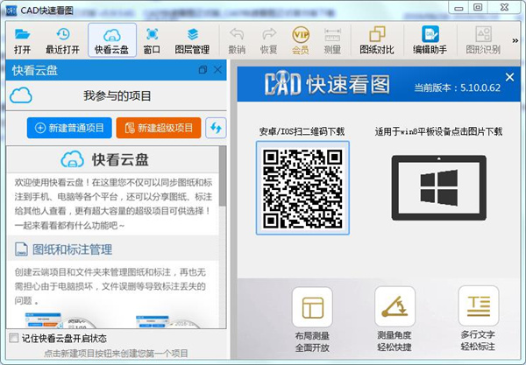Viewport: 526px width, 365px height.
Task: Open 多行文字 multiline text feature icon
Action: pyautogui.click(x=479, y=305)
